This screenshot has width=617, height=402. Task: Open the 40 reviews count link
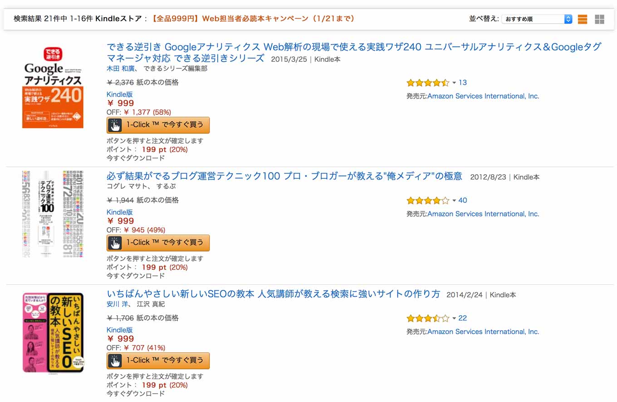pyautogui.click(x=463, y=201)
